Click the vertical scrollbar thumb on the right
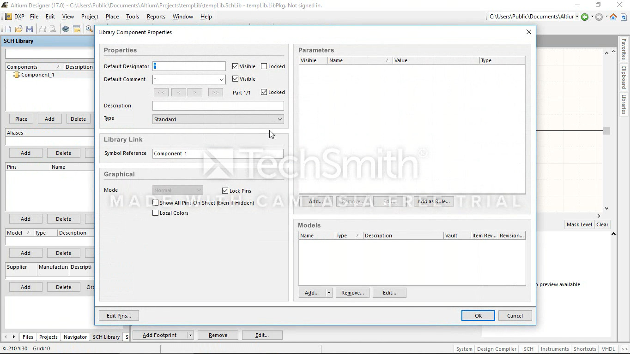Screen dimensions: 630x354 click(x=606, y=131)
